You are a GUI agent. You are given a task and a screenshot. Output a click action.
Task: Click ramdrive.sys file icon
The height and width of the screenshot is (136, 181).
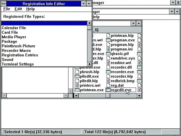point(108,58)
